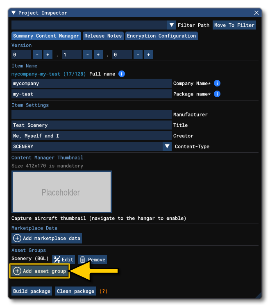Click the Size 412x170 is mandatory text
This screenshot has height=307, width=270.
48,166
